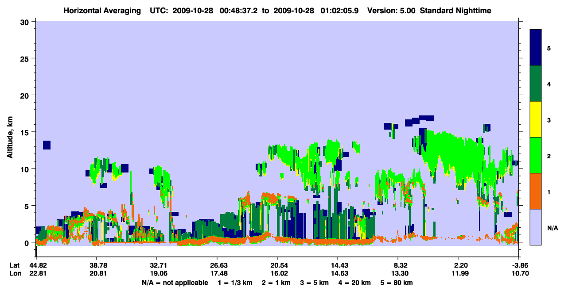Viewport: 576px width, 295px height.
Task: Click legend text '1 = 1/3 km'
Action: click(x=234, y=283)
